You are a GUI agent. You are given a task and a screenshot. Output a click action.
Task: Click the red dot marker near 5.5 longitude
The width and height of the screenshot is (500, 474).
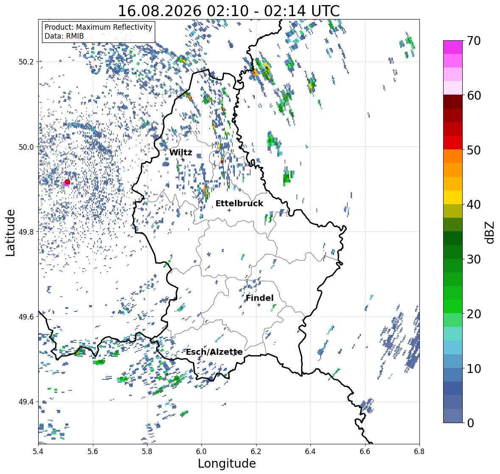[67, 182]
